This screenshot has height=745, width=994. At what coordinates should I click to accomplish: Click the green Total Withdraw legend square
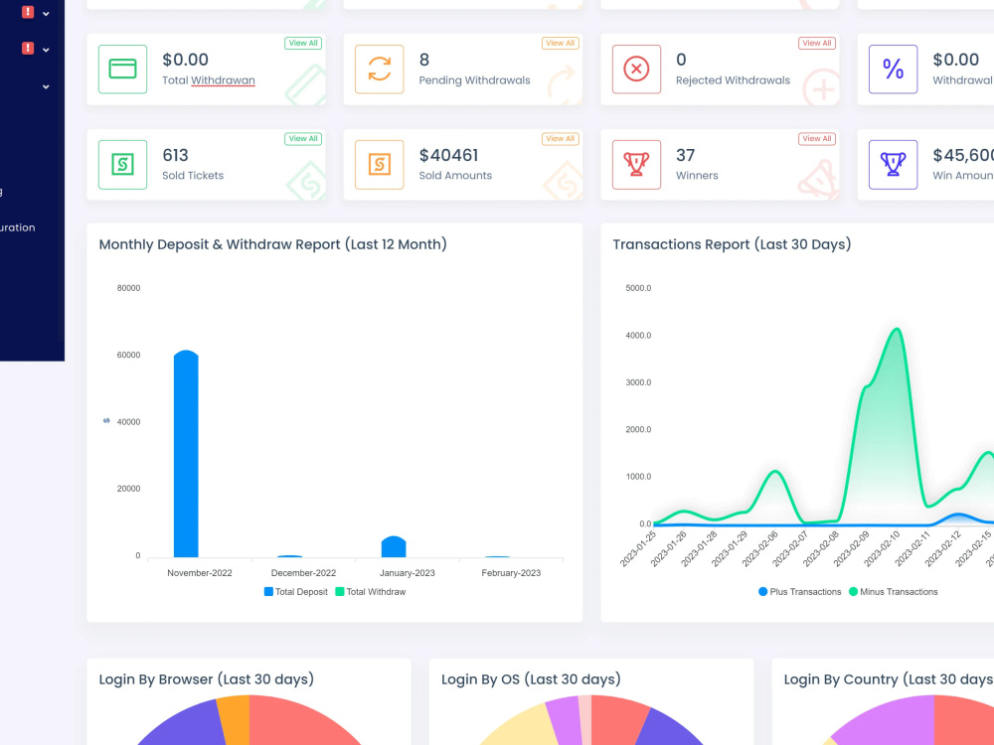(340, 592)
